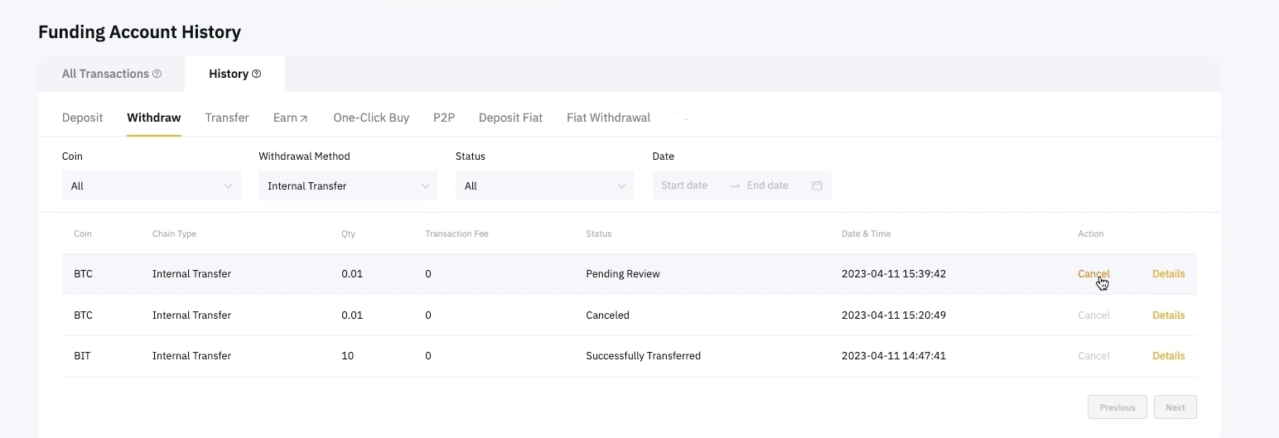Expand the Coin dropdown

151,186
